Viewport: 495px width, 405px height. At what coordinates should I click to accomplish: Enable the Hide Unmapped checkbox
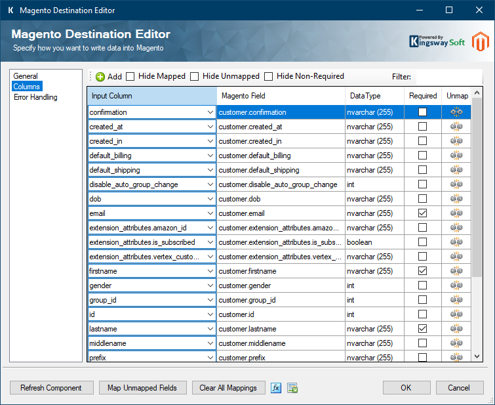(195, 77)
